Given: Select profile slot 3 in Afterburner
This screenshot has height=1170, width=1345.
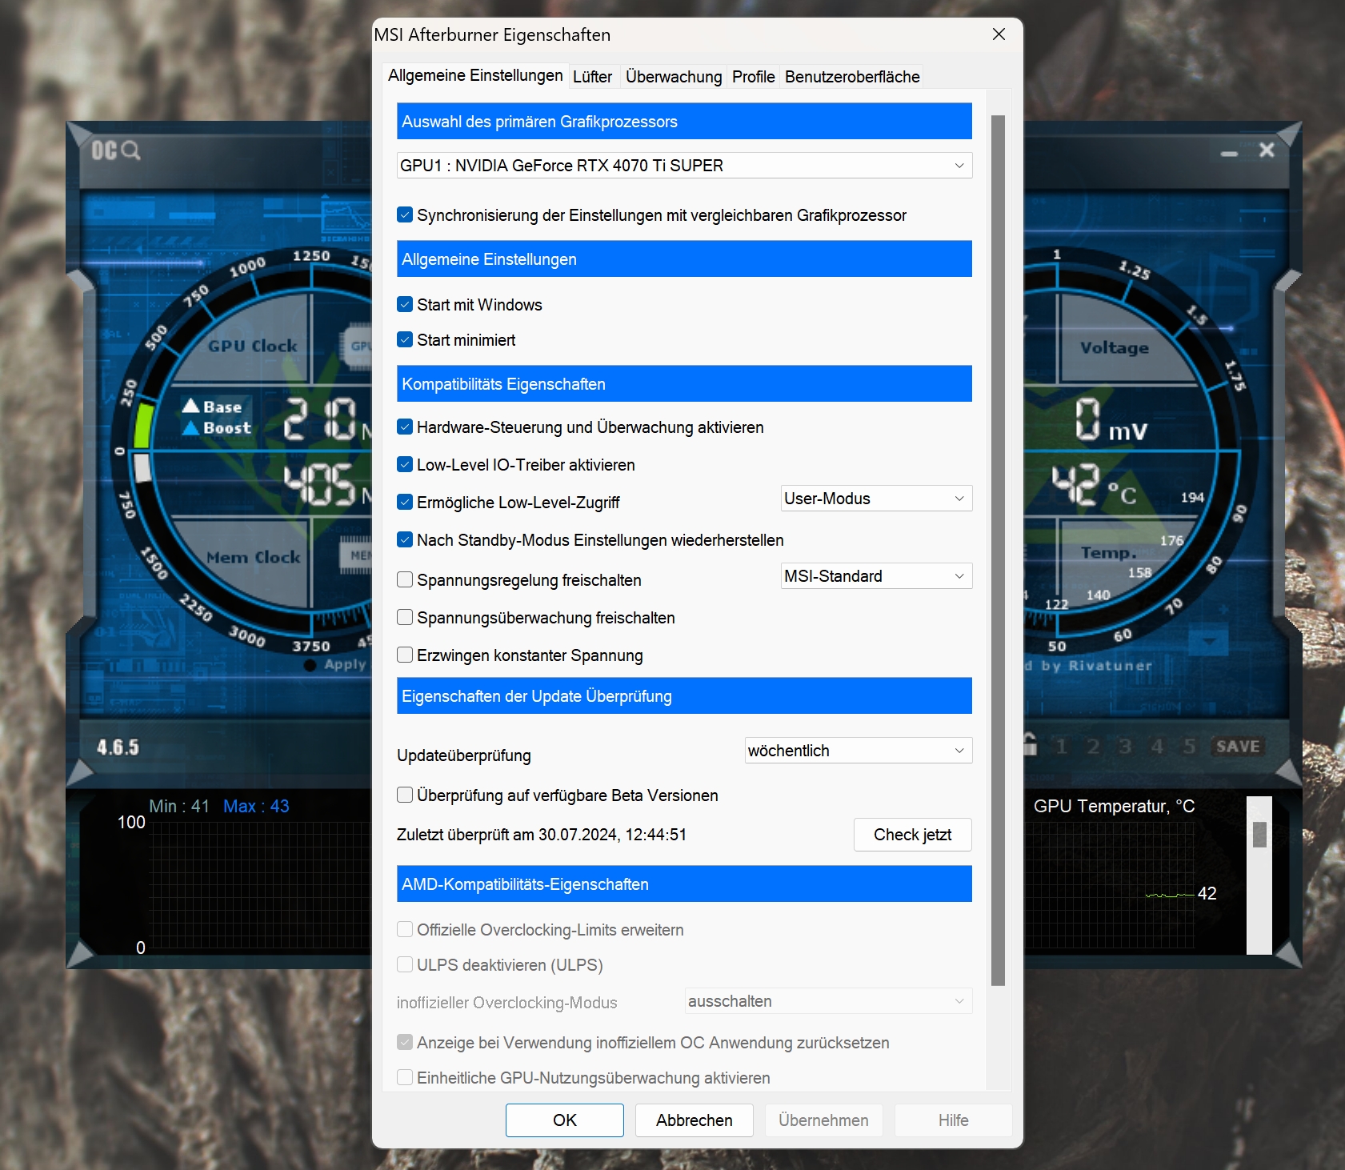Looking at the screenshot, I should point(1125,747).
